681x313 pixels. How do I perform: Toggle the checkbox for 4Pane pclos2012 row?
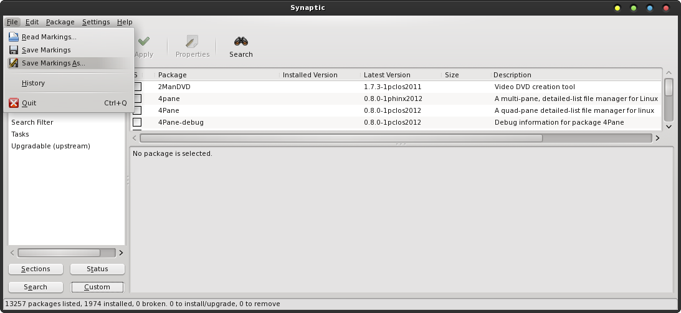tap(137, 110)
